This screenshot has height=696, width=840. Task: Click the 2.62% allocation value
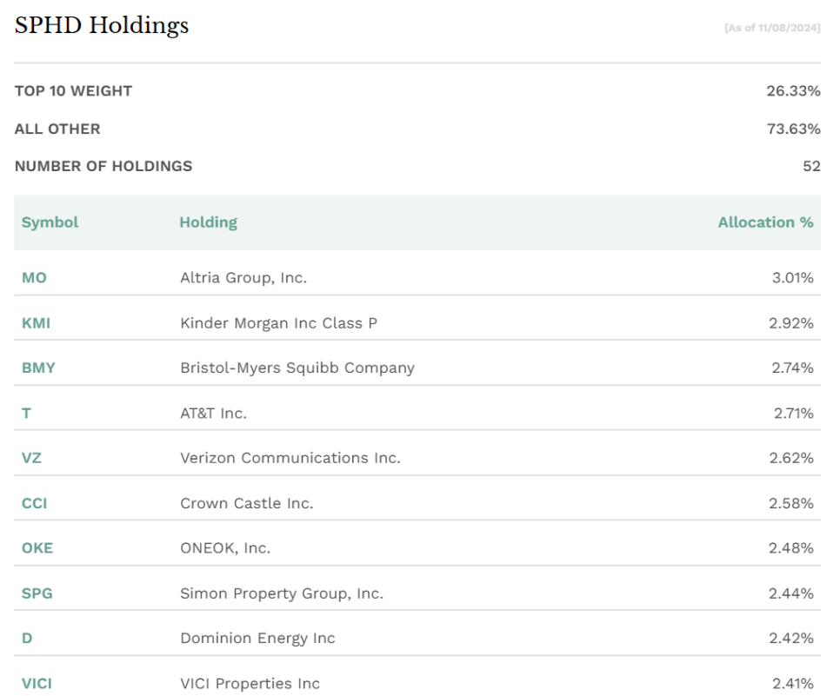[791, 458]
